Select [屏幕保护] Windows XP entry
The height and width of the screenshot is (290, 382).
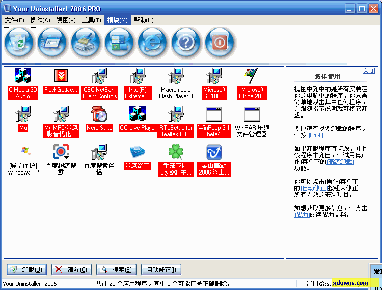(x=23, y=160)
